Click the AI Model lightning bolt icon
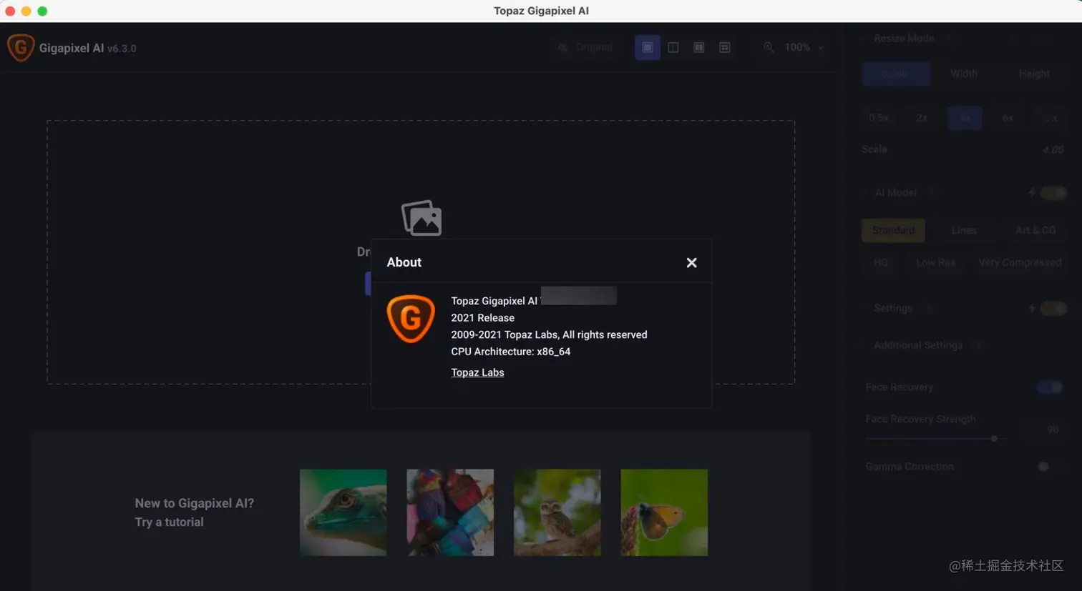 [x=1032, y=193]
